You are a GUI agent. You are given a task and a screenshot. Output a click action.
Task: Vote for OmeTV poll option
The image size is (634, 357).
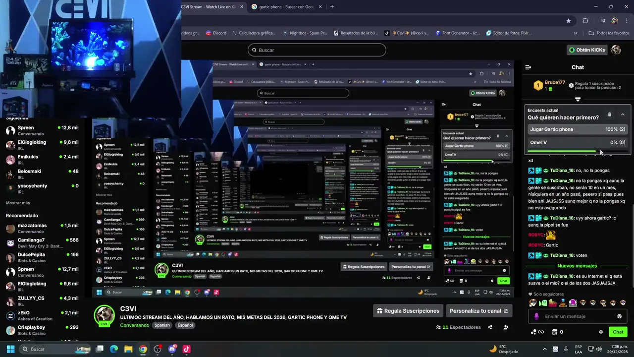tap(578, 142)
